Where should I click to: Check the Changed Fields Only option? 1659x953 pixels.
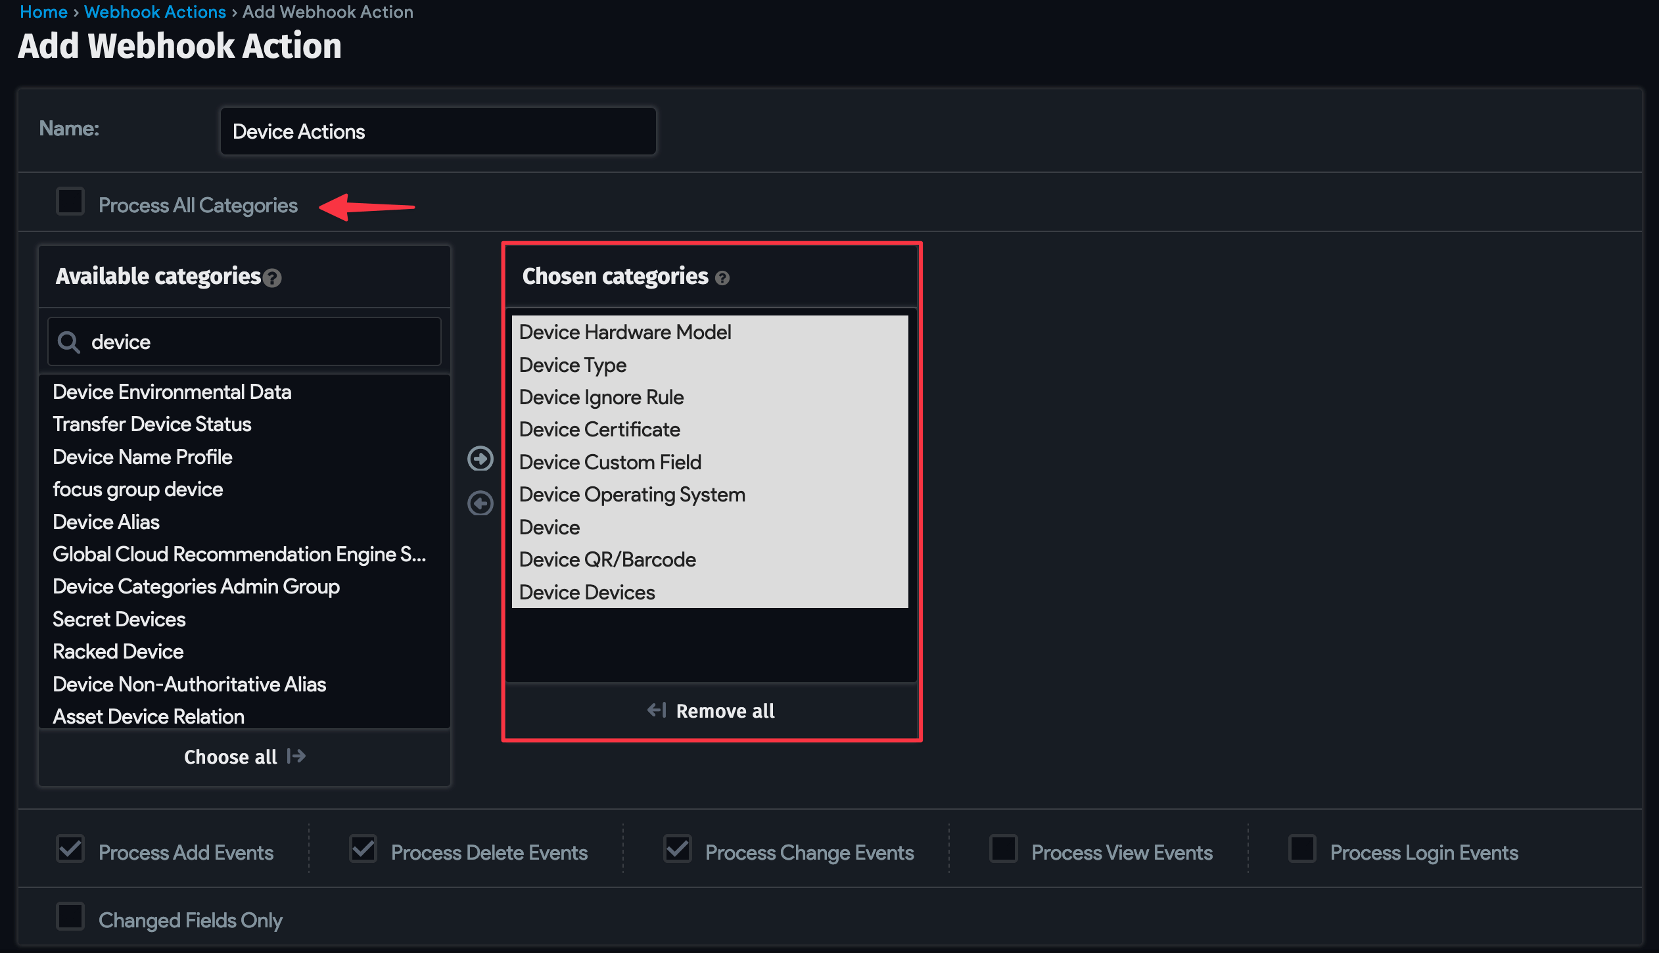(x=70, y=917)
